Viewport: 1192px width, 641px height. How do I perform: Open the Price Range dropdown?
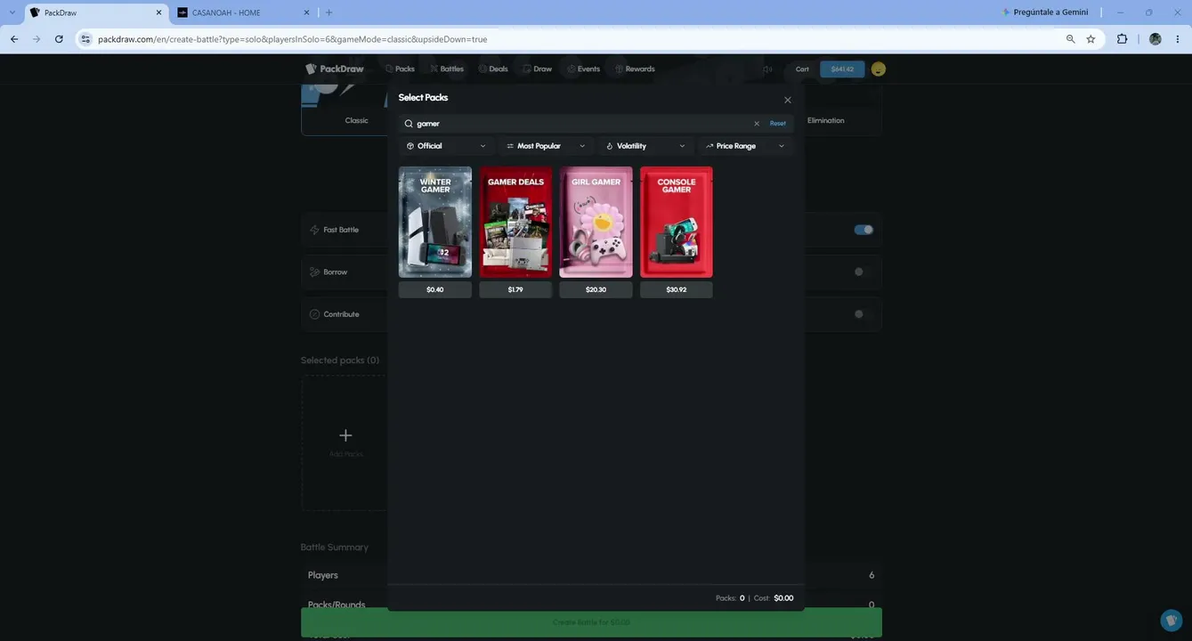point(746,146)
